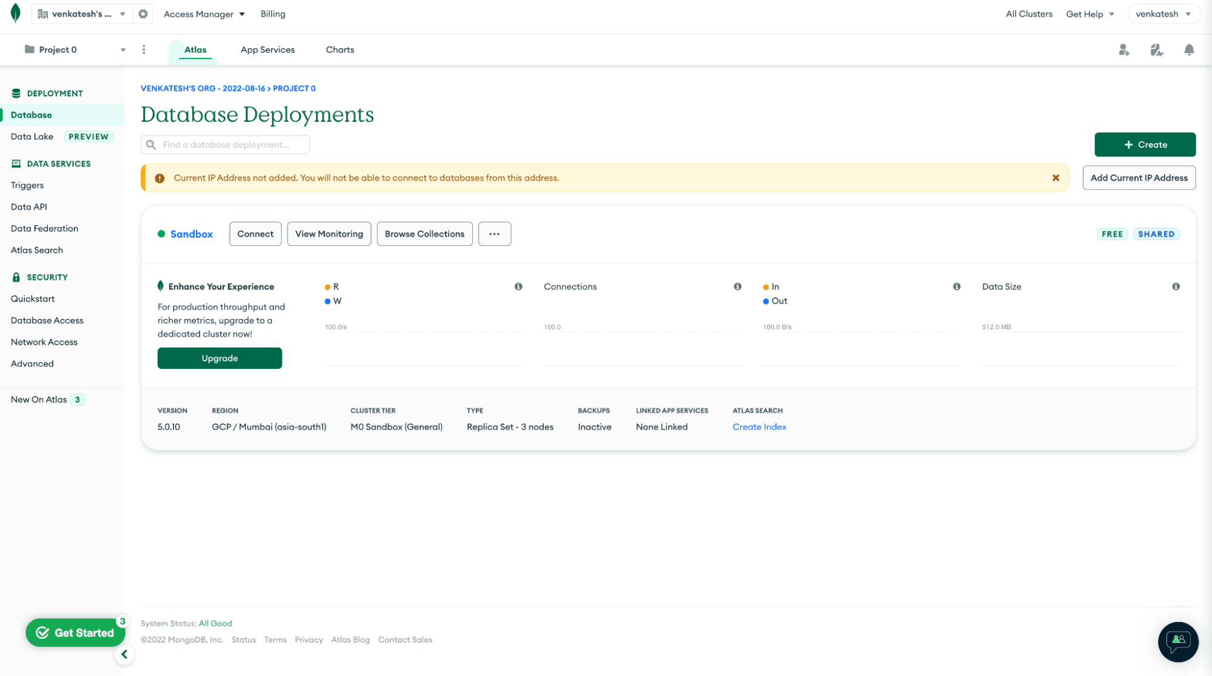Viewport: 1212px width, 676px height.
Task: Open Network Access settings
Action: point(44,342)
